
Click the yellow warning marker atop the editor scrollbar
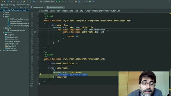click(x=170, y=14)
